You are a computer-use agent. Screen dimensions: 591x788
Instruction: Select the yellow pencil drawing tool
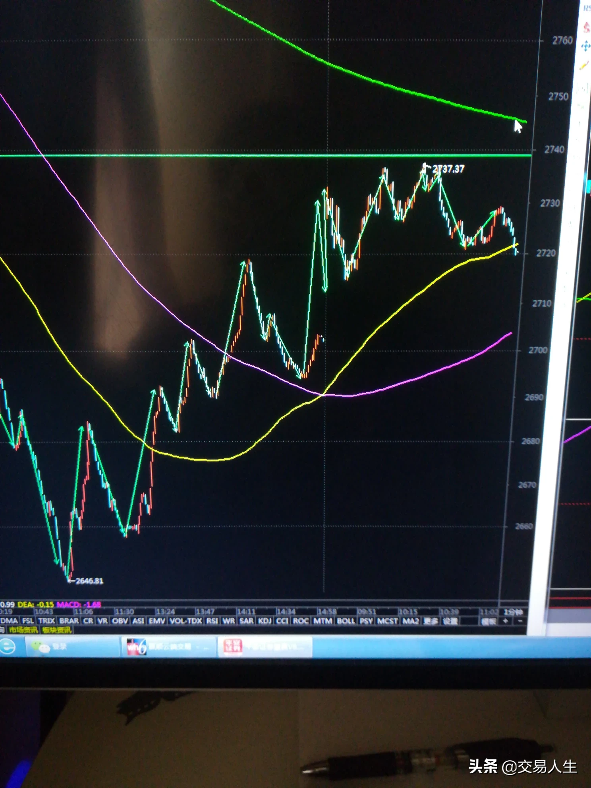pyautogui.click(x=585, y=65)
